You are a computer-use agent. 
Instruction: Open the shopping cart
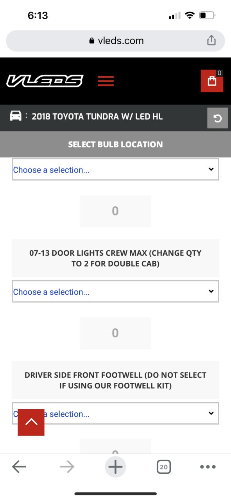coord(212,81)
